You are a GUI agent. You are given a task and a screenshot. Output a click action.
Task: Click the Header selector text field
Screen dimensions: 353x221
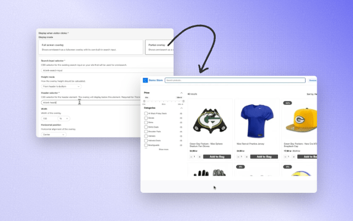point(90,102)
